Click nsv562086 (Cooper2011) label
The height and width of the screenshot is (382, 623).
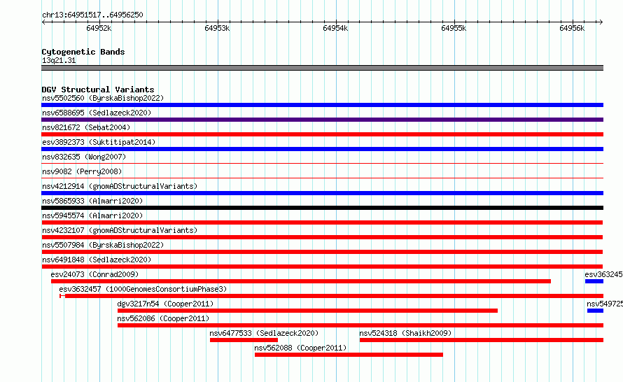(x=163, y=318)
